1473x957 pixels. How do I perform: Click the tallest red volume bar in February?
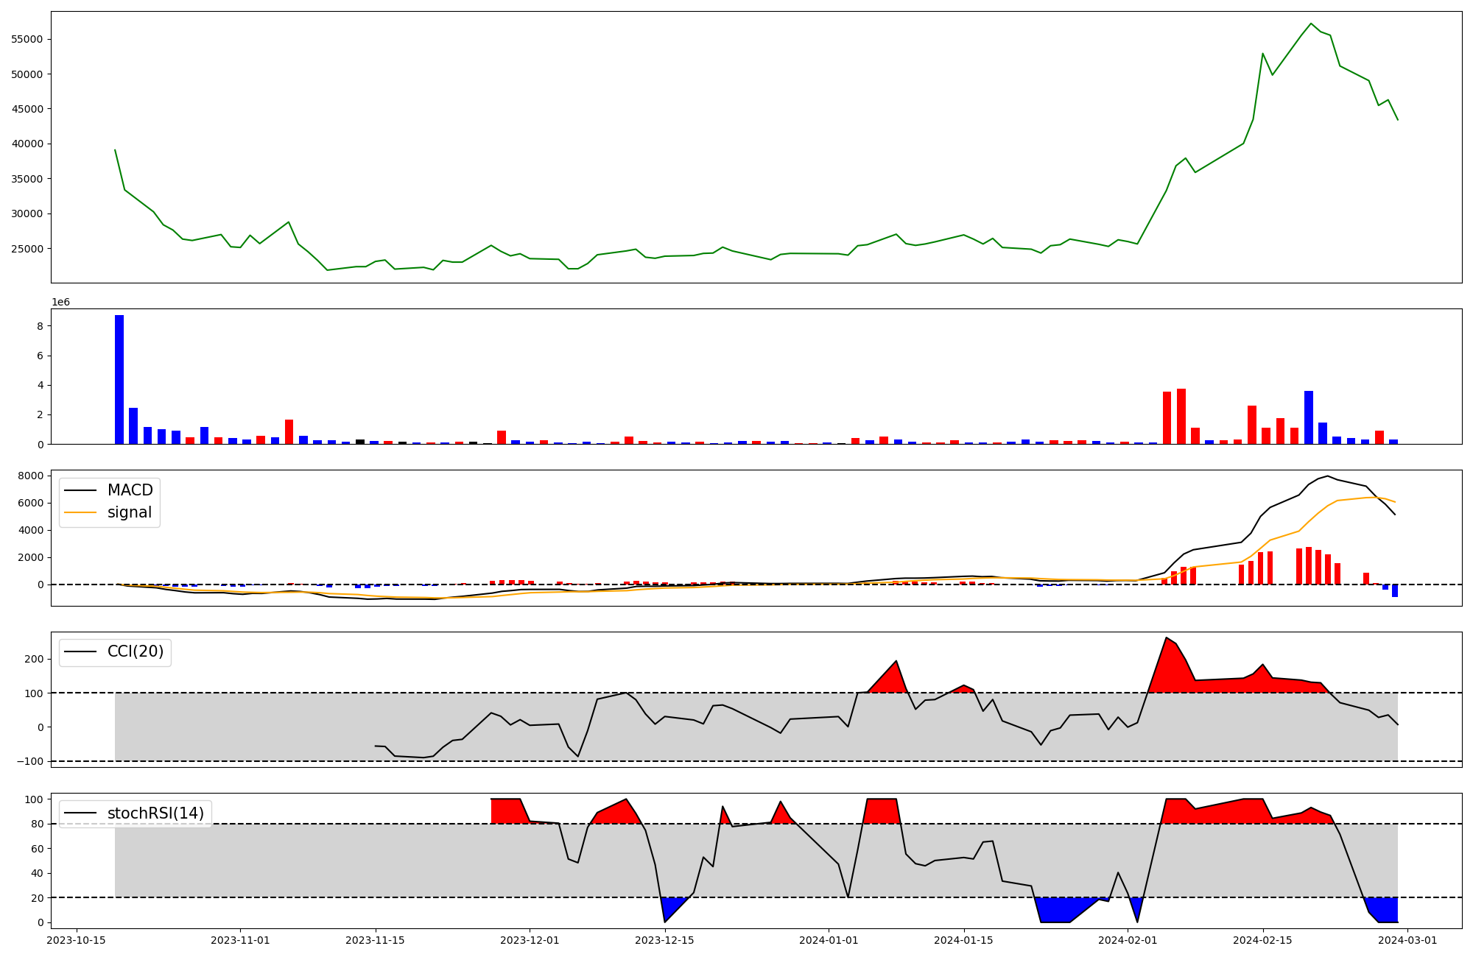[x=1181, y=416]
